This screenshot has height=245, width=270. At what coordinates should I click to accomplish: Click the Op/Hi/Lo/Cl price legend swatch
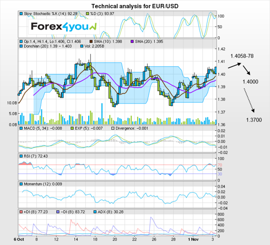coord(21,41)
